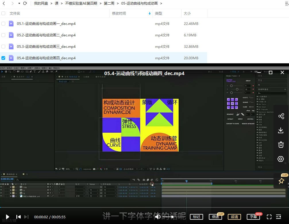This screenshot has height=224, width=289.
Task: Play the video
Action: [x=8, y=217]
